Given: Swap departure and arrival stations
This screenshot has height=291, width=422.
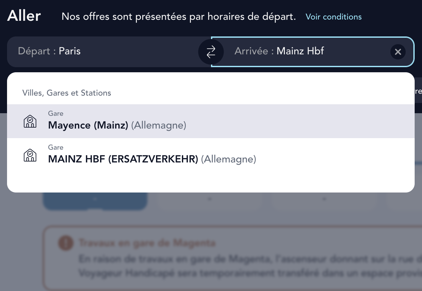Looking at the screenshot, I should coord(211,52).
